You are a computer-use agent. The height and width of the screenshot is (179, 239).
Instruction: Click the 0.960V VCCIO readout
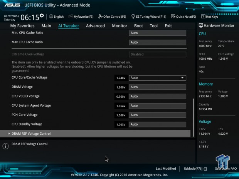tap(121, 97)
